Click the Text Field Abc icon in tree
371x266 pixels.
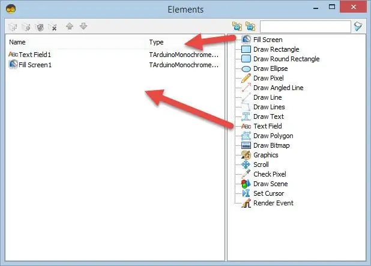[246, 126]
